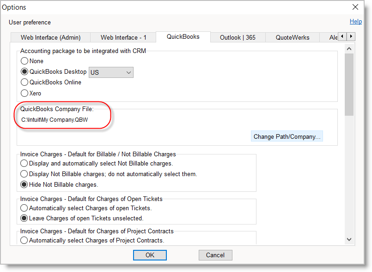
Task: Open the US country dropdown
Action: coord(111,72)
